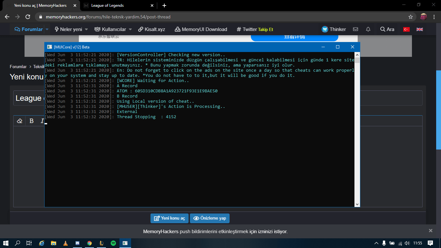
Task: Click the console scrollbar up arrow
Action: click(357, 55)
